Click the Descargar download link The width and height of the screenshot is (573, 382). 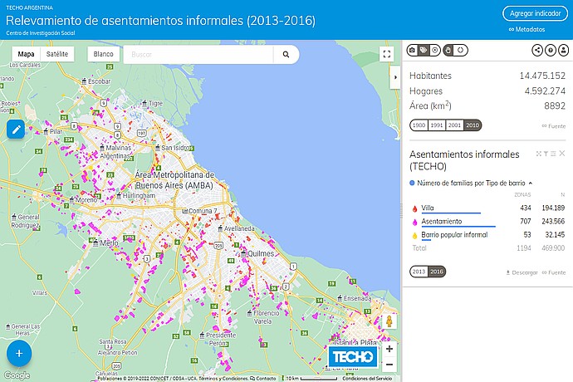click(x=522, y=272)
